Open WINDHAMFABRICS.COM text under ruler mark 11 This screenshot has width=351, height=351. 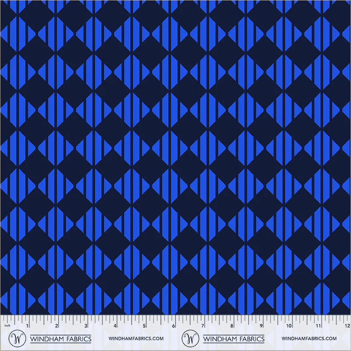click(309, 338)
